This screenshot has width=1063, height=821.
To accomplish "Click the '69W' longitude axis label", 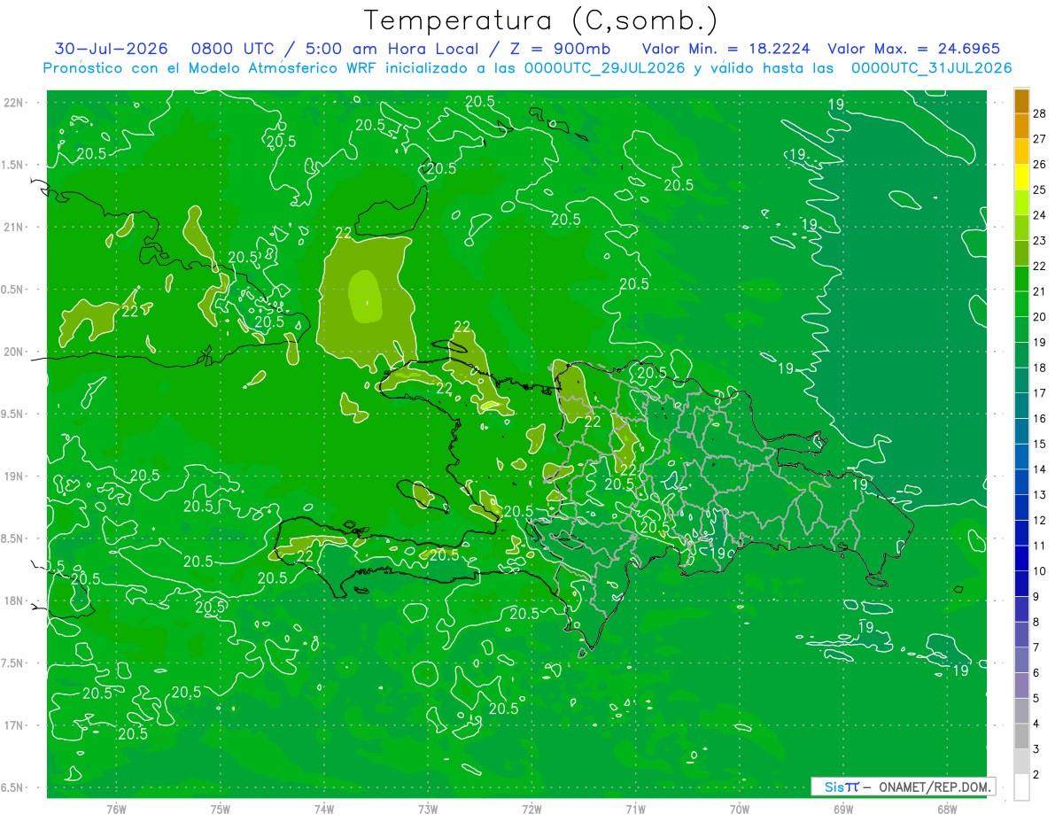I will pos(843,809).
